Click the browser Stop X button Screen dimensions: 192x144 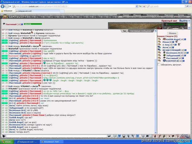pos(144,6)
